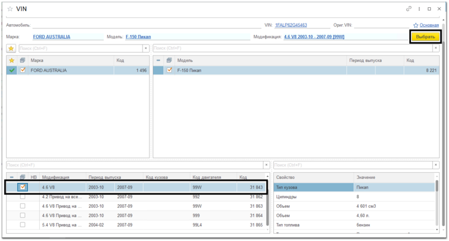Select the Тип кузова property row
Viewport: 449px width, 241px height.
click(354, 187)
